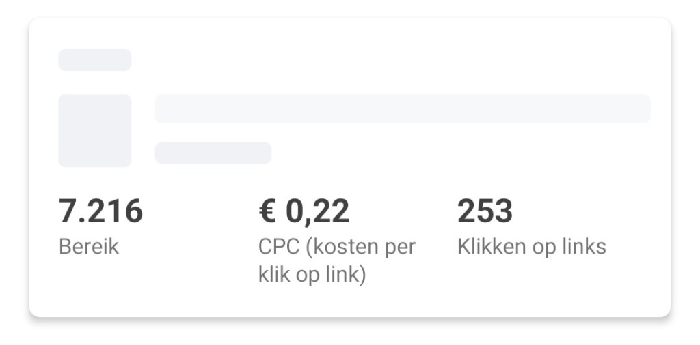Open the 253 link clicks figure

pos(485,211)
